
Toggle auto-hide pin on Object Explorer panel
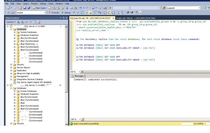click(64, 18)
